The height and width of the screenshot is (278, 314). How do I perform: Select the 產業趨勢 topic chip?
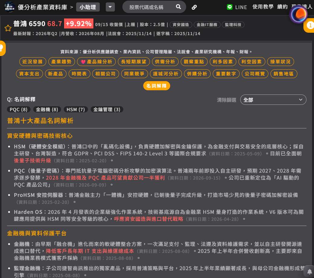[61, 61]
